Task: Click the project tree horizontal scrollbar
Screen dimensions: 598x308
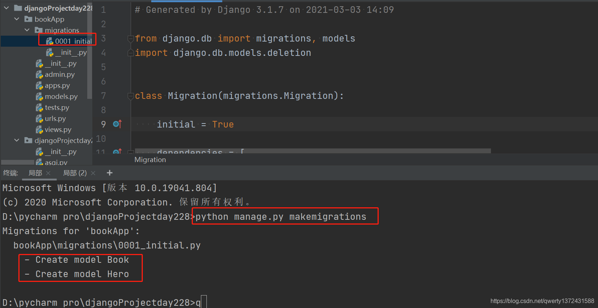Action: pos(18,162)
